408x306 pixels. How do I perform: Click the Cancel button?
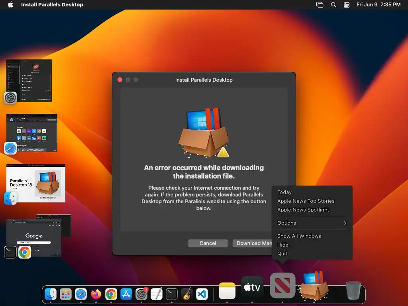tap(208, 243)
